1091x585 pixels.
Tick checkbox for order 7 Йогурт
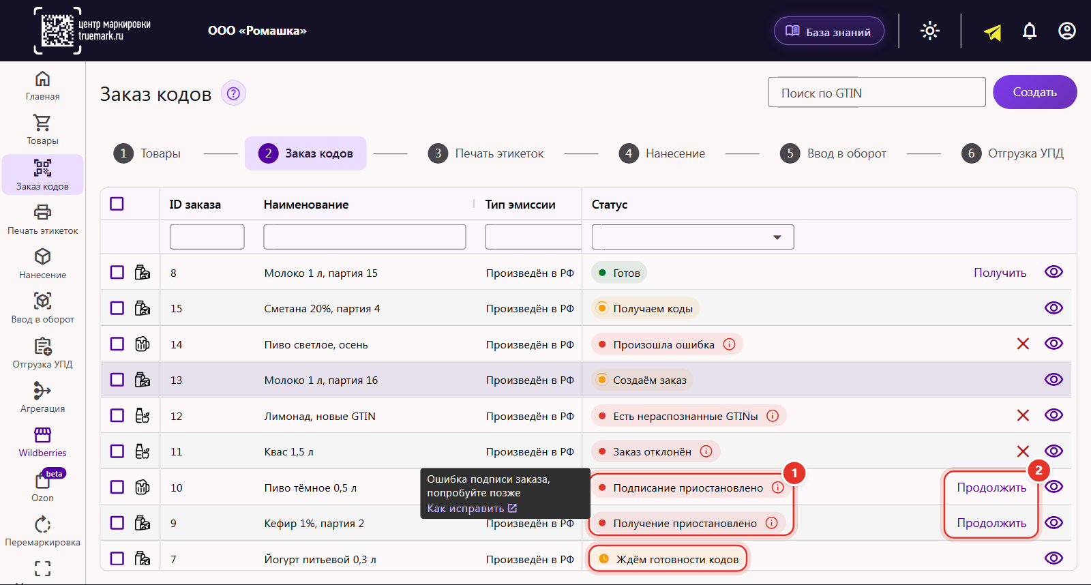click(117, 558)
